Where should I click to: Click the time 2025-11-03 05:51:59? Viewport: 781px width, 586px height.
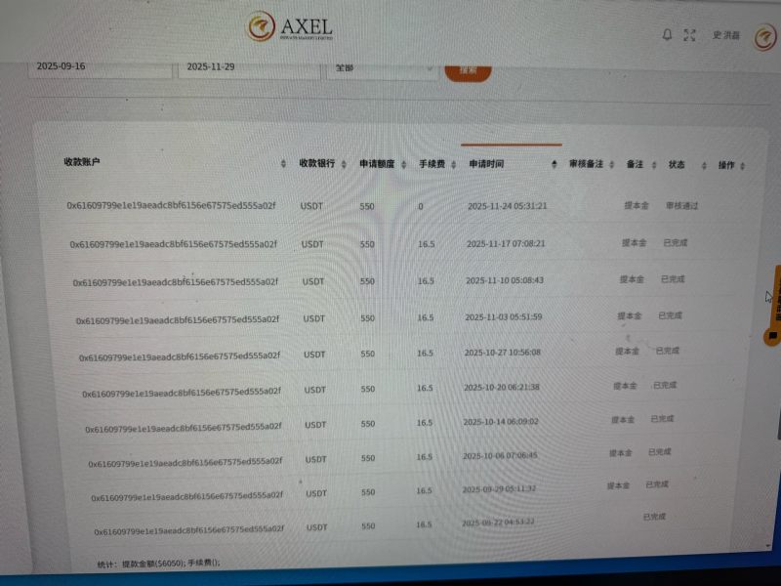504,316
